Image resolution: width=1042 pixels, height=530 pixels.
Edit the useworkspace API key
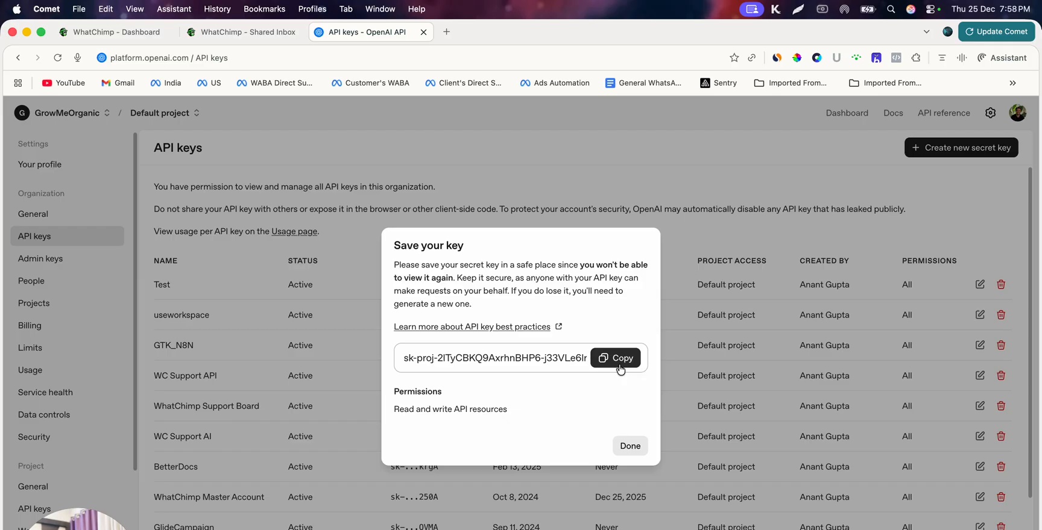(x=980, y=314)
